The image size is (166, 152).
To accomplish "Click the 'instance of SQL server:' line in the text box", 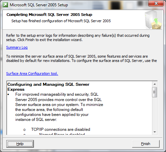I will tap(36, 120).
